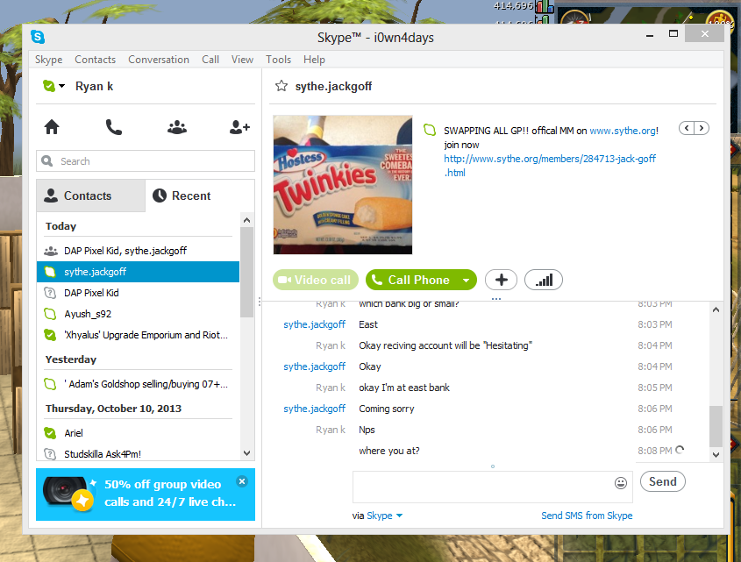Image resolution: width=741 pixels, height=562 pixels.
Task: Open status dropdown arrow next to Ryan k
Action: (x=61, y=86)
